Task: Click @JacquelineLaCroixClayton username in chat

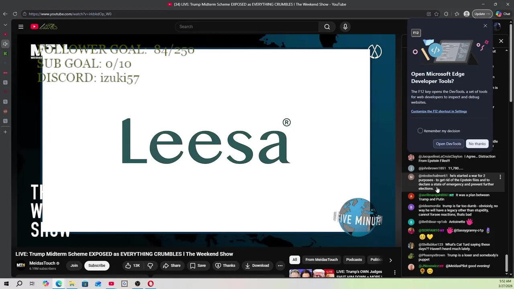Action: click(440, 157)
